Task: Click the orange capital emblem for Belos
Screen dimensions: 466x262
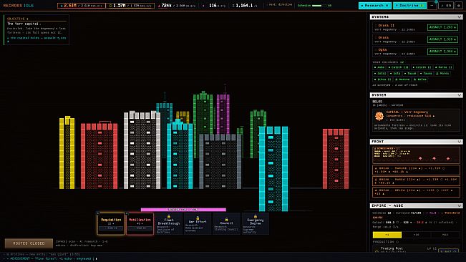Action: pos(379,116)
